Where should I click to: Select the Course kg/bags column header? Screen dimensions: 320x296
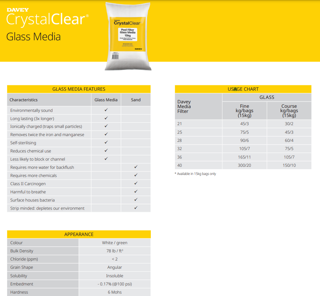(x=289, y=110)
